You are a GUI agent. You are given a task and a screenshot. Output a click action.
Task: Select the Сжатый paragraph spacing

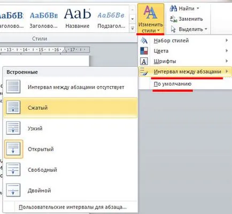point(71,108)
